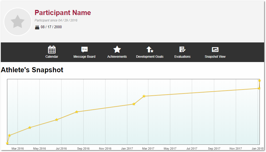Image resolution: width=266 pixels, height=152 pixels.
Task: Click the Development Goals arrow icon
Action: (150, 49)
